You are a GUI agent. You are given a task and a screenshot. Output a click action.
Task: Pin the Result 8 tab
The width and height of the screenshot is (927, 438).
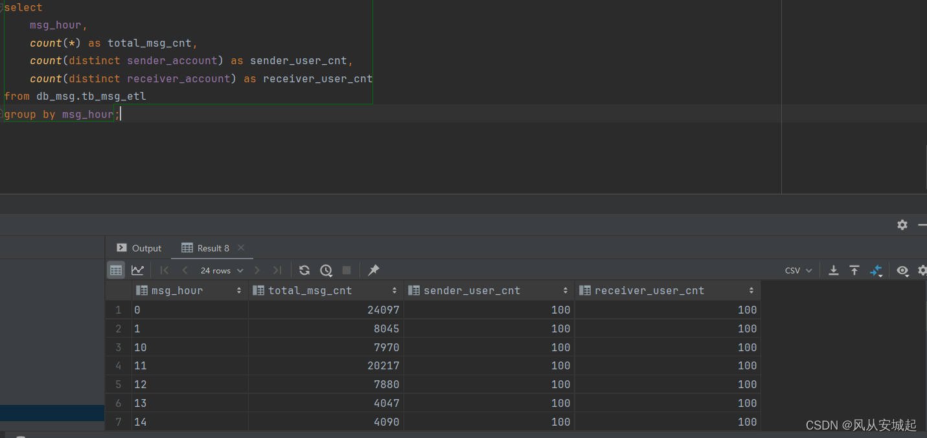click(373, 270)
